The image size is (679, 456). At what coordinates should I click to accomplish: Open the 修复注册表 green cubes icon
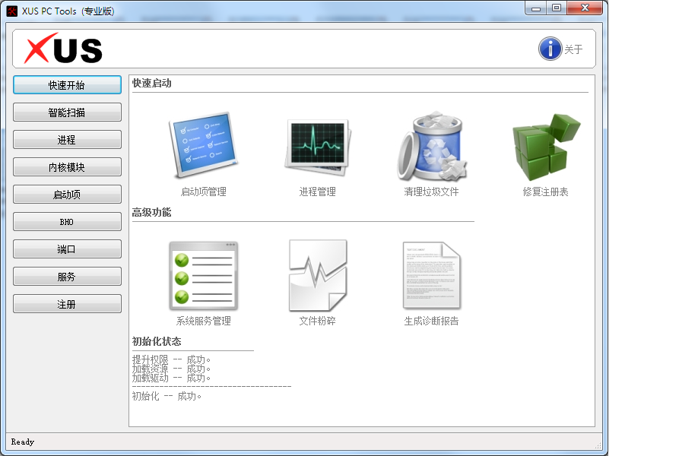pos(546,147)
